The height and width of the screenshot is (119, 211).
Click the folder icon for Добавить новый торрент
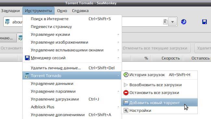point(126,103)
